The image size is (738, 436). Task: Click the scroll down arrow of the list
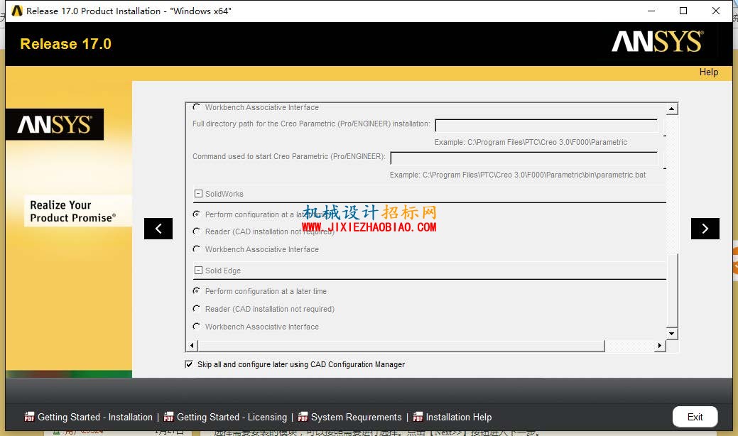point(672,334)
